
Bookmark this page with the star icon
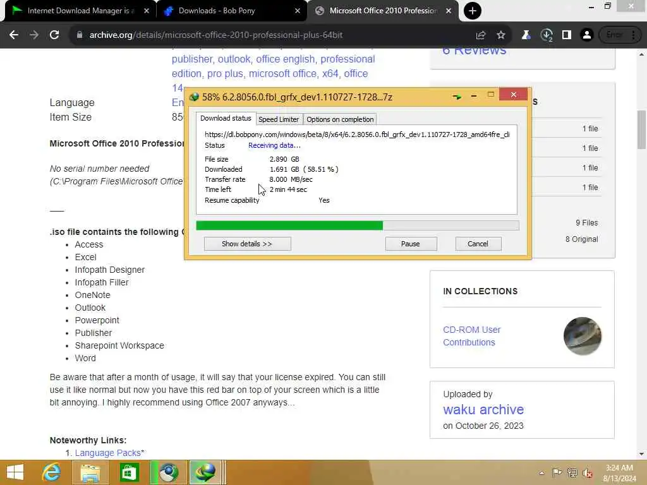pos(501,35)
